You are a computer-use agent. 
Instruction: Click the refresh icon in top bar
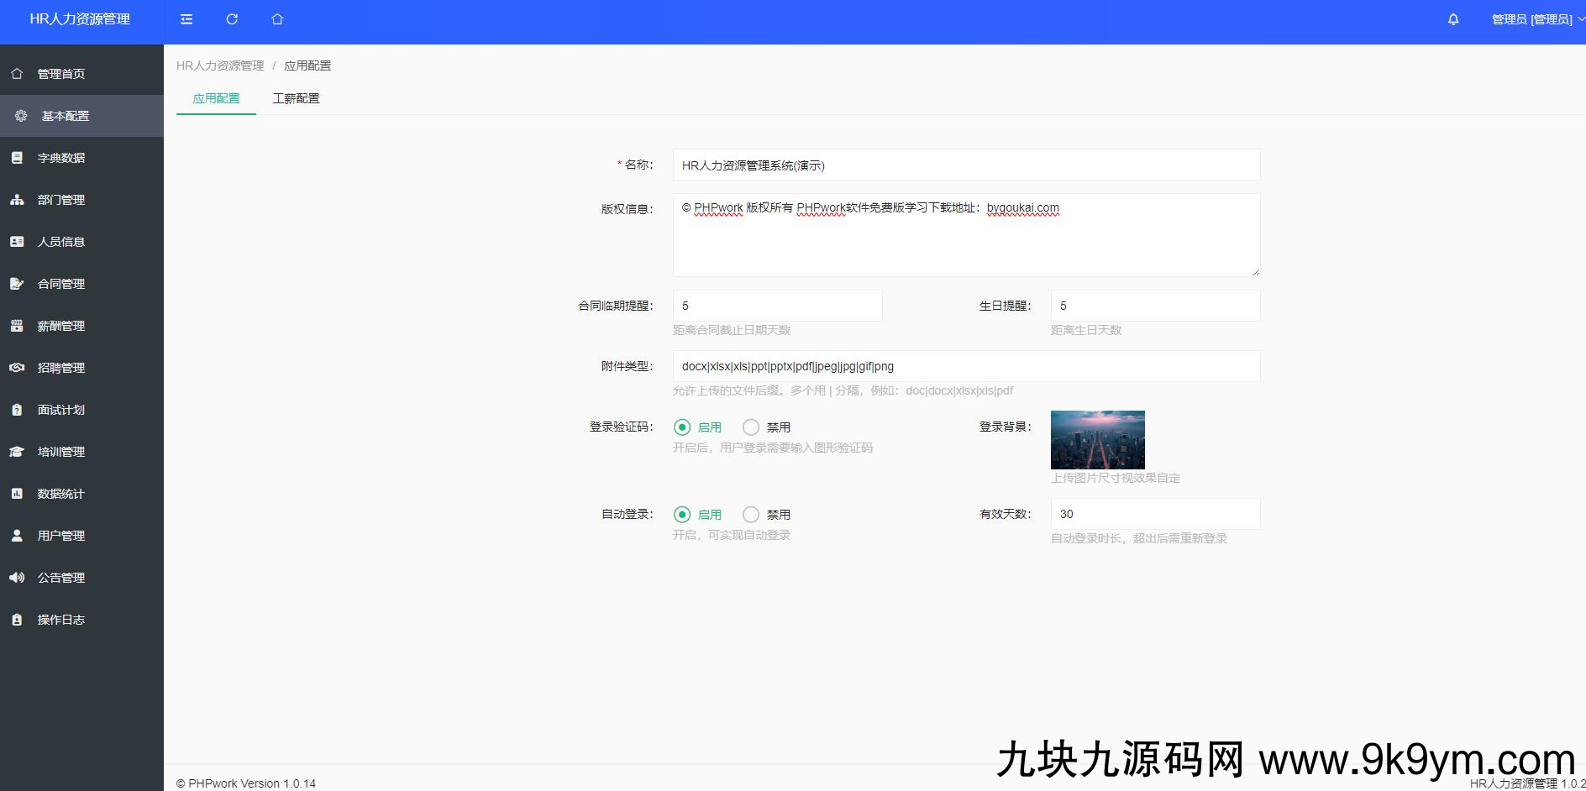tap(232, 19)
